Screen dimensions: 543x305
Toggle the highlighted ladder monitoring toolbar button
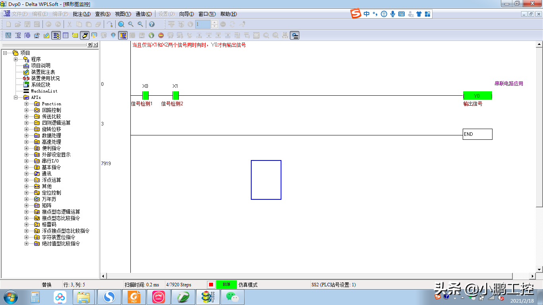123,35
